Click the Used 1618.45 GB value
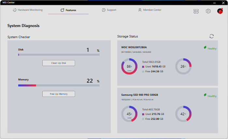This screenshot has height=139, width=228. (x=155, y=66)
